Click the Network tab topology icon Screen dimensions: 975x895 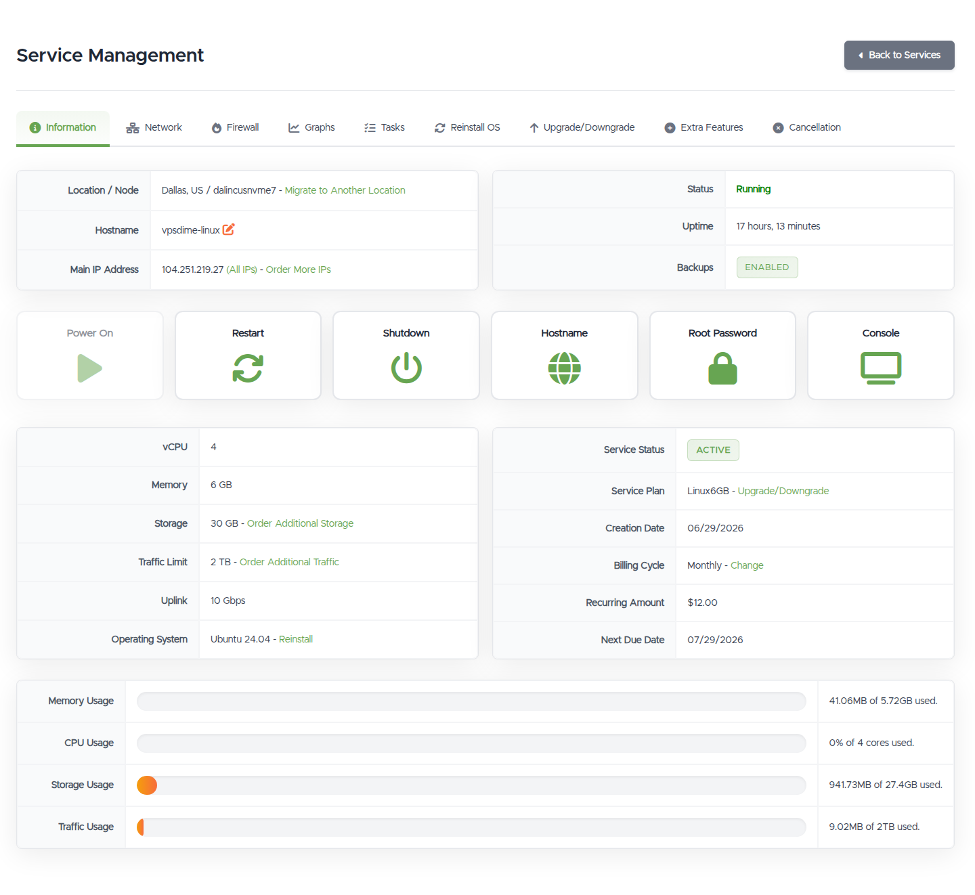[133, 128]
